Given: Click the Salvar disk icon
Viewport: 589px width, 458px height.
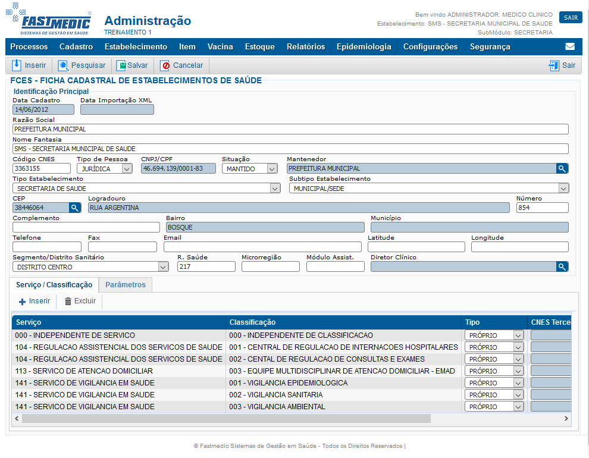Looking at the screenshot, I should click(x=121, y=65).
